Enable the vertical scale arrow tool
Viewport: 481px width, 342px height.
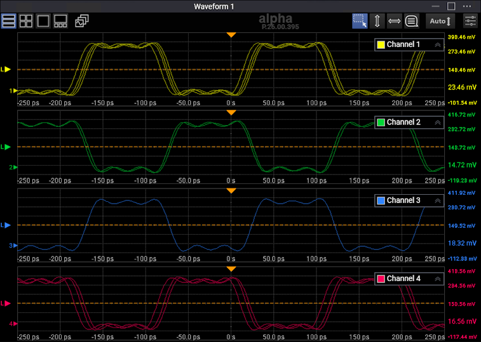tap(377, 21)
